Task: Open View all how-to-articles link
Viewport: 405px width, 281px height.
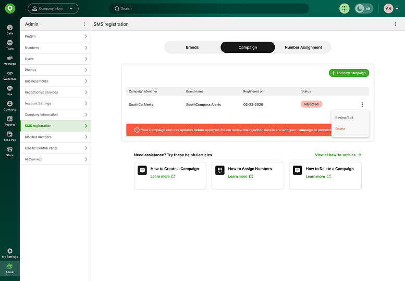Action: (338, 155)
